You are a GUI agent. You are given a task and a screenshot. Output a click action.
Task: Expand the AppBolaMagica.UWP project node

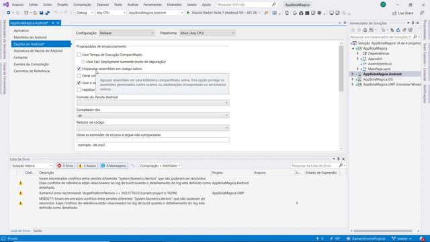353,85
